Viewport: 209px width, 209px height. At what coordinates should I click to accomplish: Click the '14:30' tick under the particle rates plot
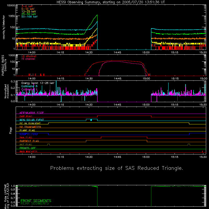coord(89,79)
